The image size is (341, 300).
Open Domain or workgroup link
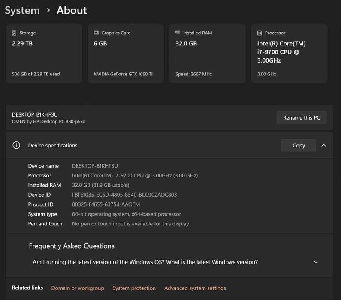78,288
